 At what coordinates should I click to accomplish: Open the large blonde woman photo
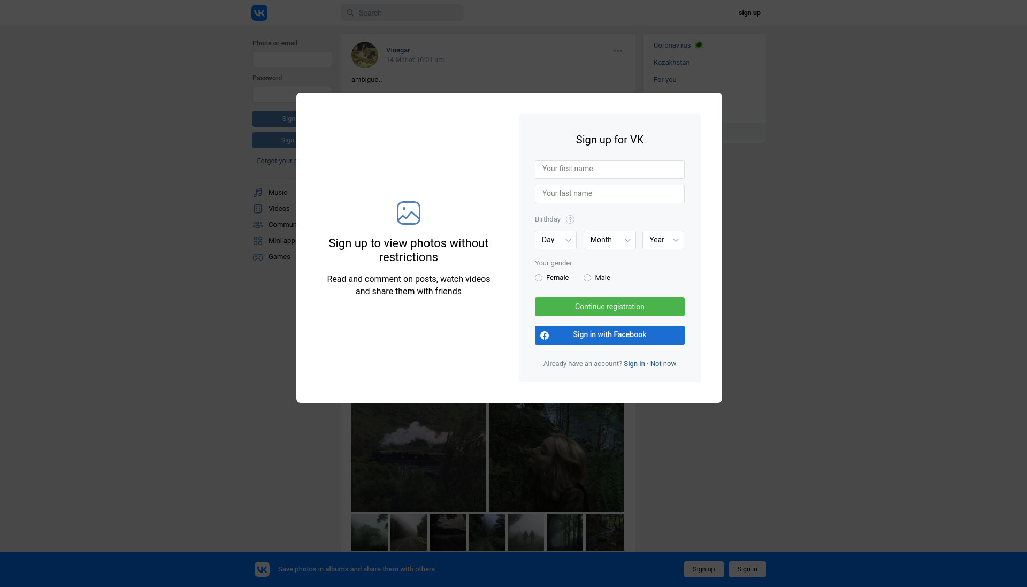coord(556,457)
